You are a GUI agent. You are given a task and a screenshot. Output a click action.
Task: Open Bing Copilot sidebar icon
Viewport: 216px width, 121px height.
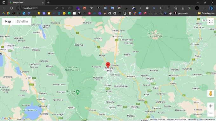[x=212, y=8]
